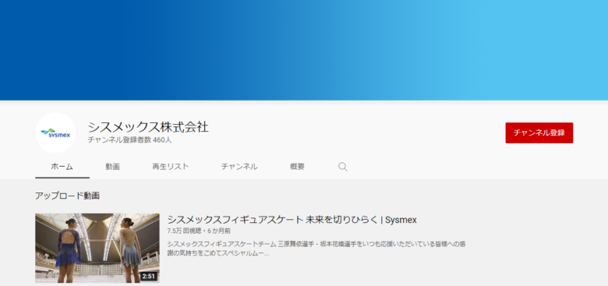
Task: Play the figure skating video thumbnail
Action: click(x=97, y=248)
